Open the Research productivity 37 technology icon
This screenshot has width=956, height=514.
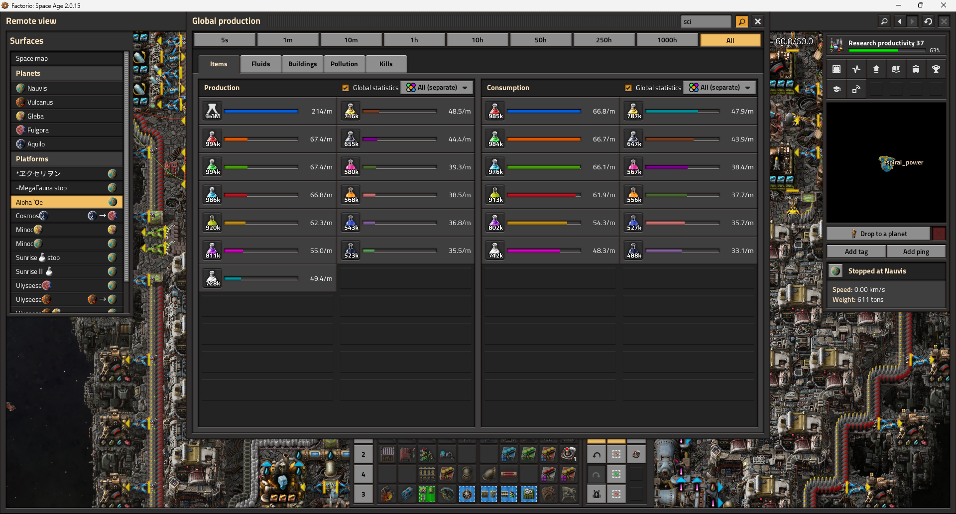click(x=836, y=45)
